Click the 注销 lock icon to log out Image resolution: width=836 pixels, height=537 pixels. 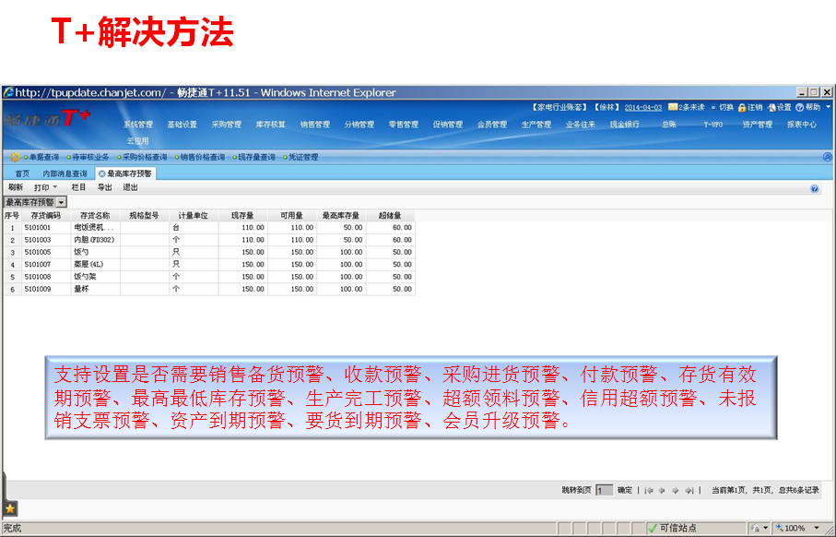tap(742, 108)
